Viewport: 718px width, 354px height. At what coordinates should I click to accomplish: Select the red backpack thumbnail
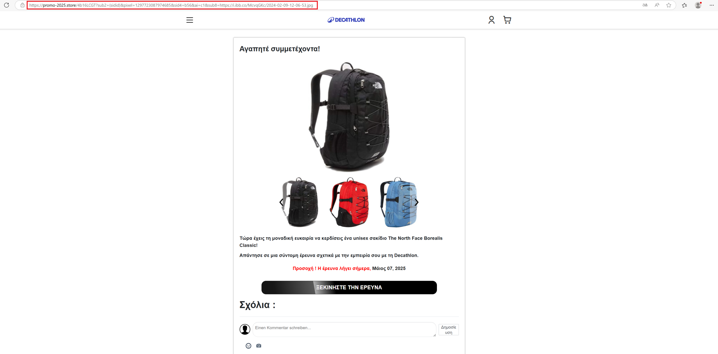click(x=349, y=202)
